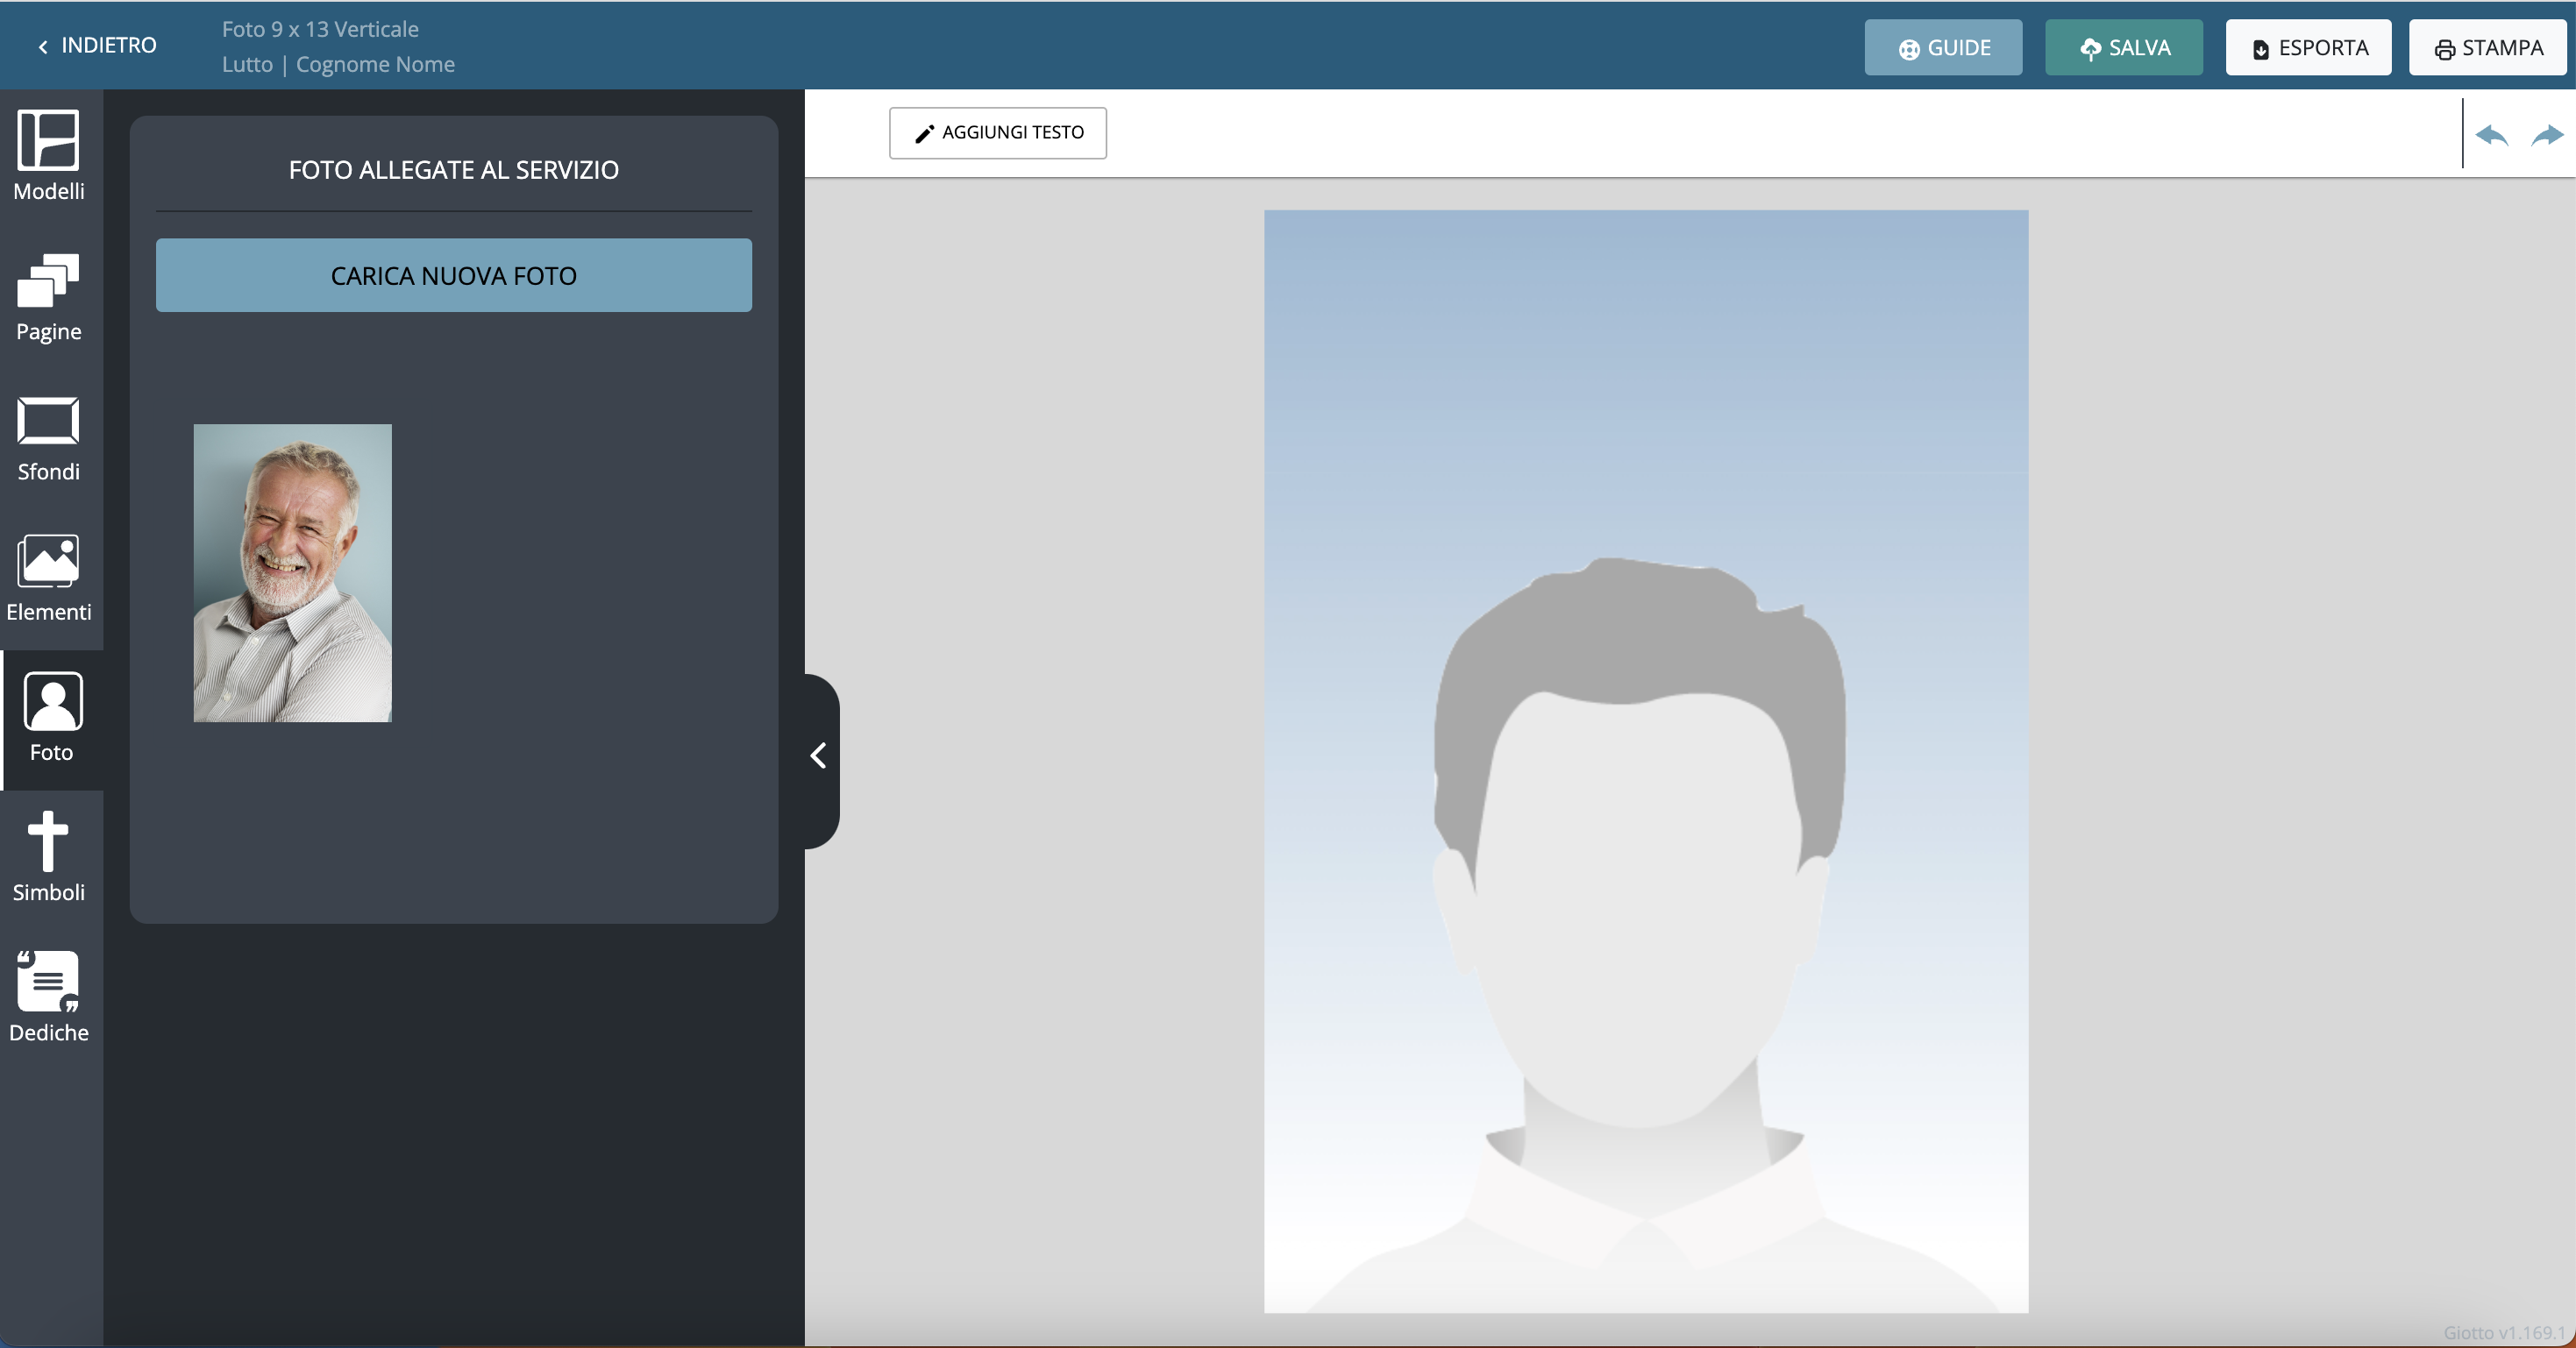Select the smiling man photo thumbnail
Viewport: 2576px width, 1348px height.
292,572
